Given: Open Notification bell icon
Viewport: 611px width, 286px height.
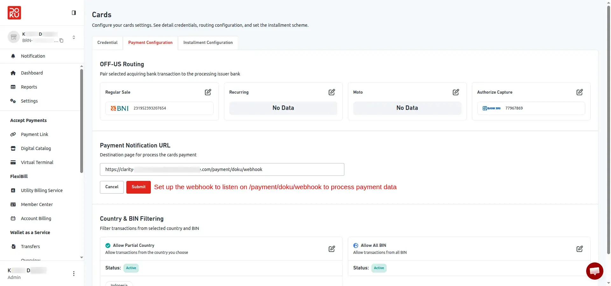Looking at the screenshot, I should 13,56.
